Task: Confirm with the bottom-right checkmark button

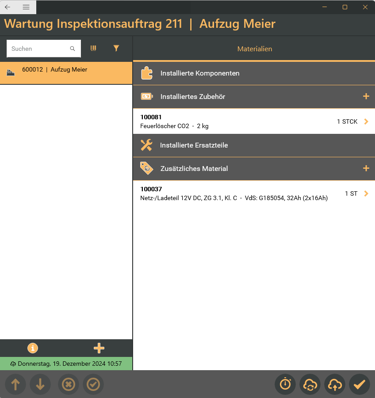Action: click(x=359, y=384)
